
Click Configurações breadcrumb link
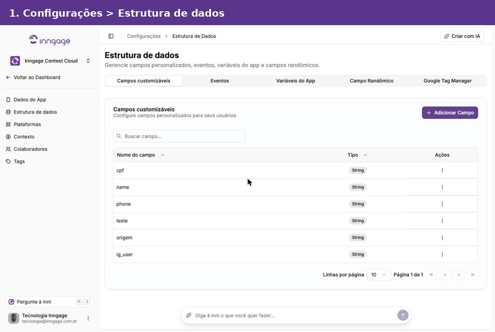(144, 36)
